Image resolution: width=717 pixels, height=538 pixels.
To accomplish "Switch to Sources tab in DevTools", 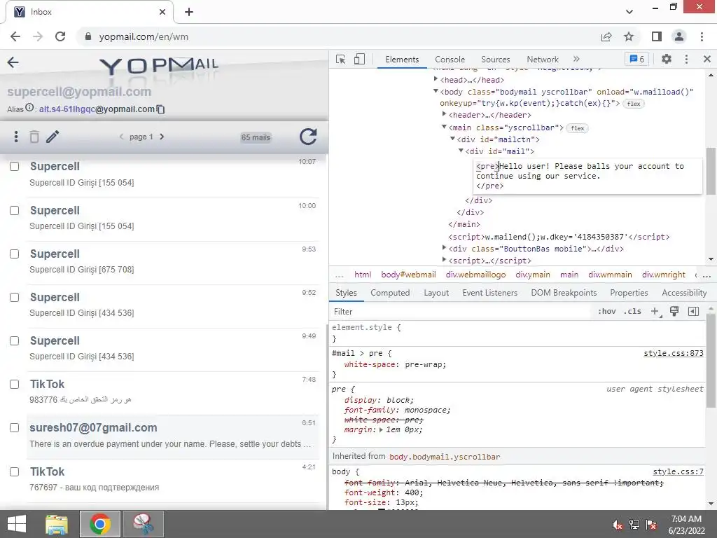I will click(x=495, y=60).
